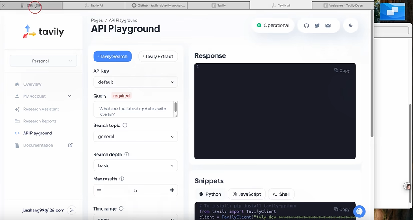This screenshot has width=413, height=220.
Task: Expand the My Account chevron
Action: (x=70, y=96)
